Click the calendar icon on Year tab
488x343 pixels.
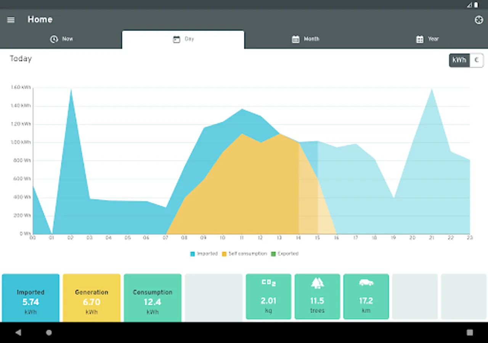coord(420,39)
